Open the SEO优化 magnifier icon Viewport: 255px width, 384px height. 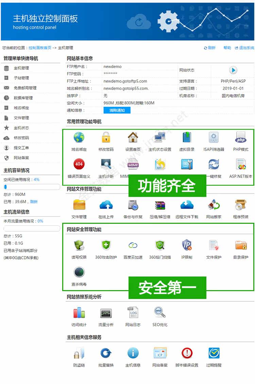coord(160,312)
